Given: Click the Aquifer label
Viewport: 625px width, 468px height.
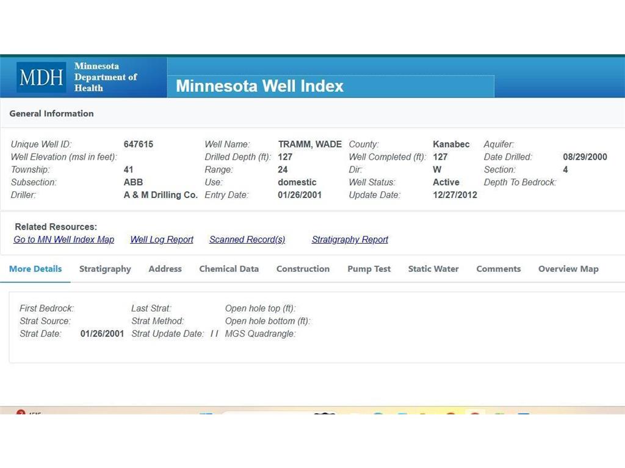Looking at the screenshot, I should (499, 144).
